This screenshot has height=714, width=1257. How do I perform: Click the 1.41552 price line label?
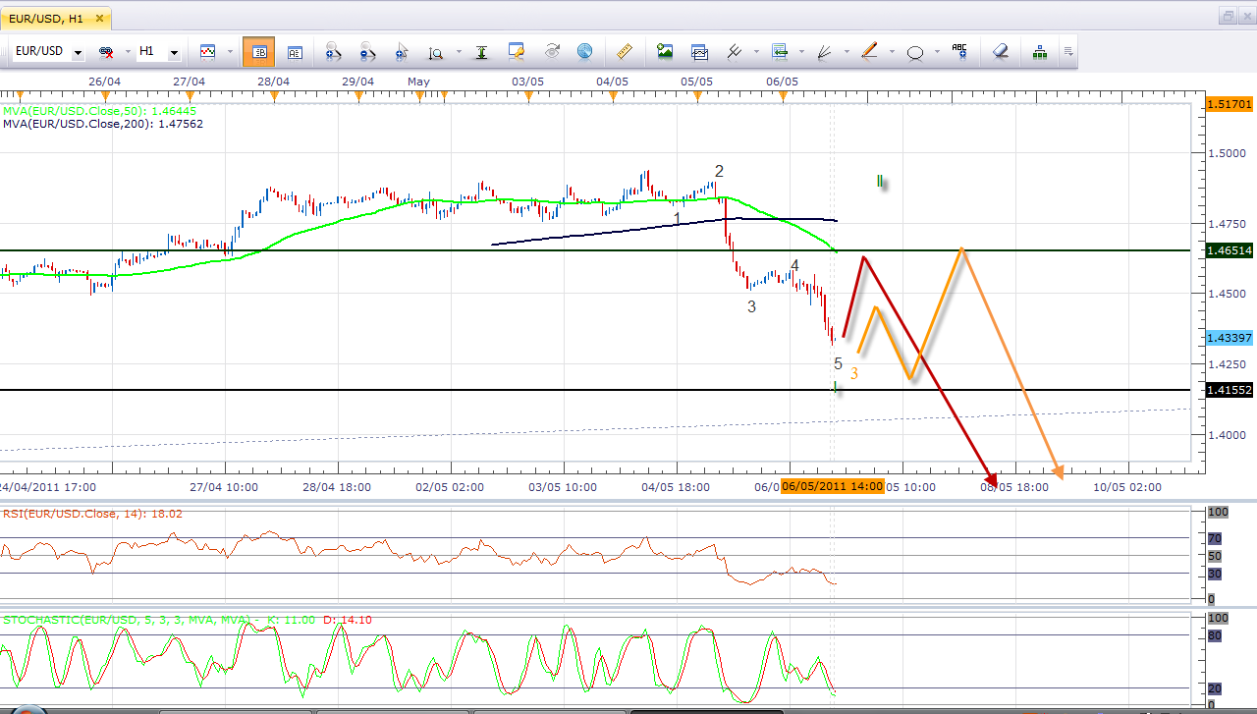pyautogui.click(x=1230, y=390)
